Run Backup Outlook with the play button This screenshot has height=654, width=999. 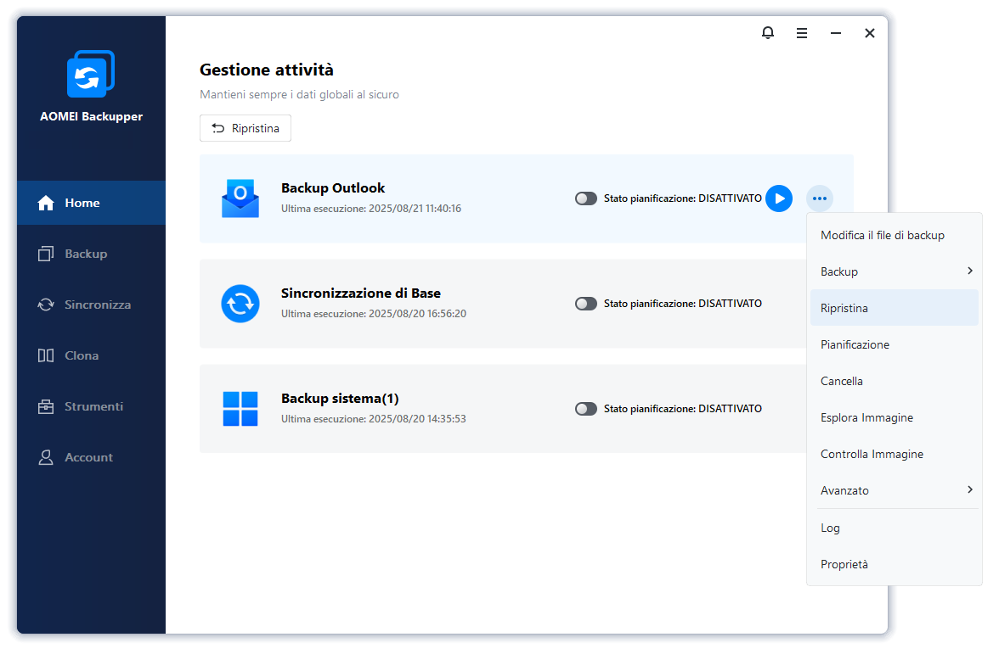[779, 198]
